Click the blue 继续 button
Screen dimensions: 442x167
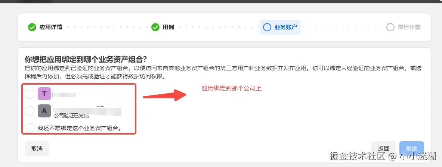coord(412,149)
